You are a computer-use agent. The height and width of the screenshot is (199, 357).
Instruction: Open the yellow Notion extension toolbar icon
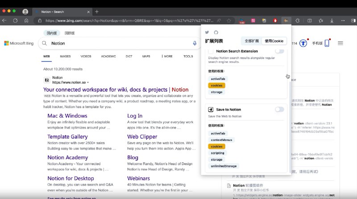(x=264, y=21)
